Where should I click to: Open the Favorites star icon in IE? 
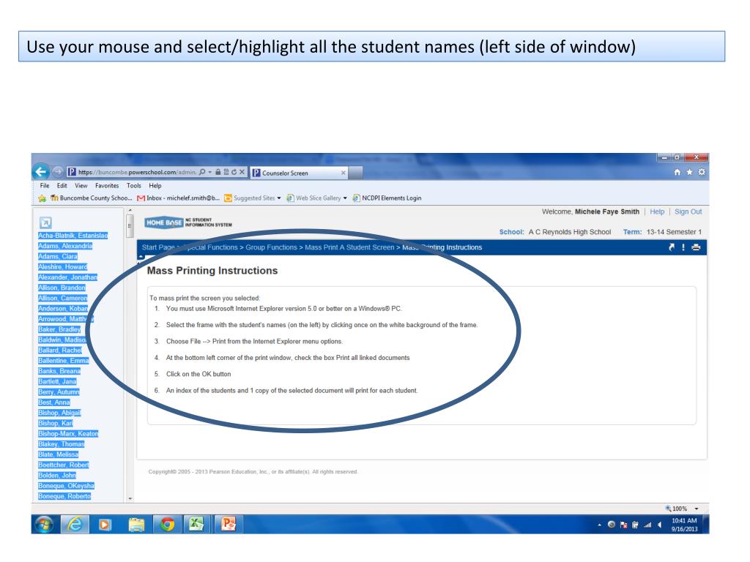pyautogui.click(x=689, y=172)
